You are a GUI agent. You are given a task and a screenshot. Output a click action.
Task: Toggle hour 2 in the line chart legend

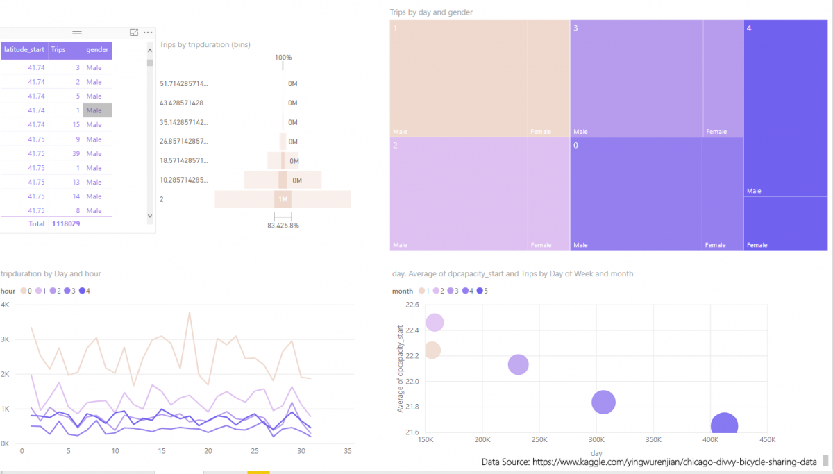tap(53, 291)
